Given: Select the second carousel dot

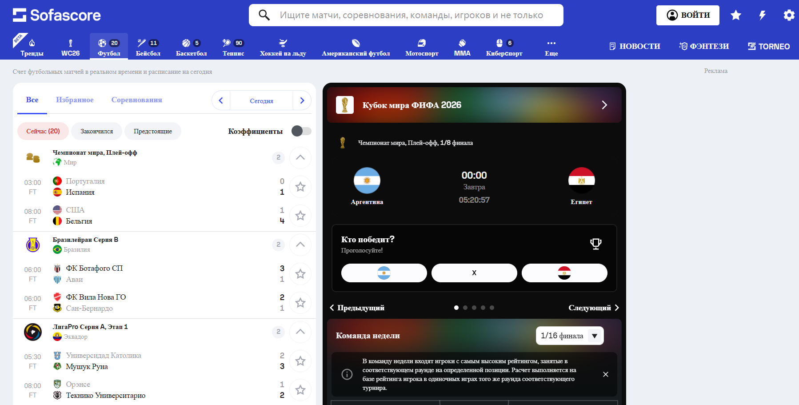Looking at the screenshot, I should click(465, 308).
